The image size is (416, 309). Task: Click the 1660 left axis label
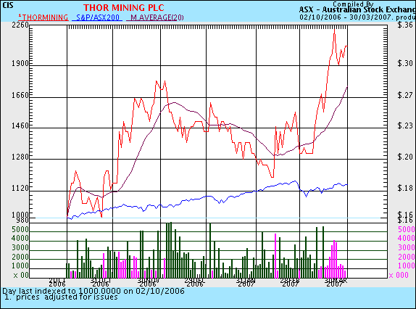tap(20, 95)
